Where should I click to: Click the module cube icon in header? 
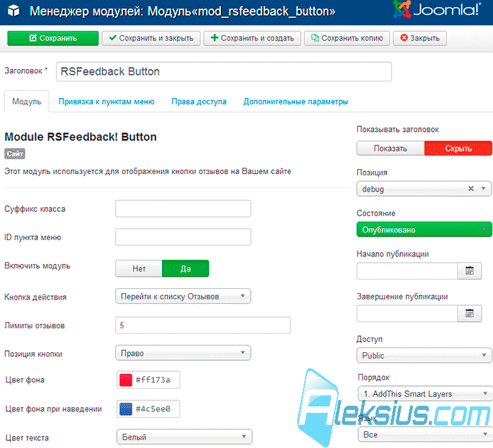[x=13, y=11]
